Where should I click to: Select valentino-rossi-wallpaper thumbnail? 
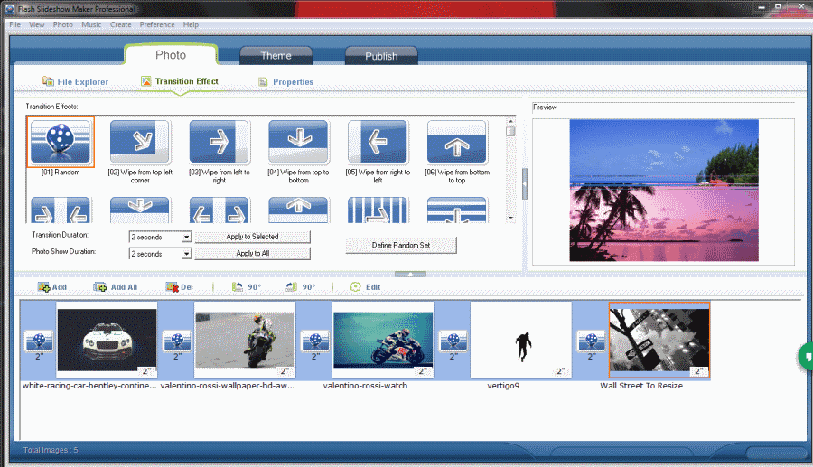click(x=245, y=340)
